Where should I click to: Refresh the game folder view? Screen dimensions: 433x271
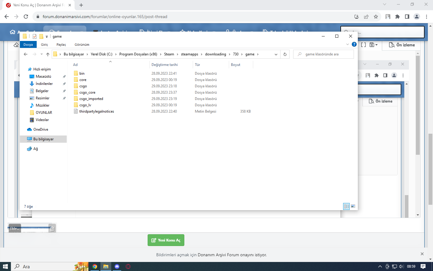(285, 54)
